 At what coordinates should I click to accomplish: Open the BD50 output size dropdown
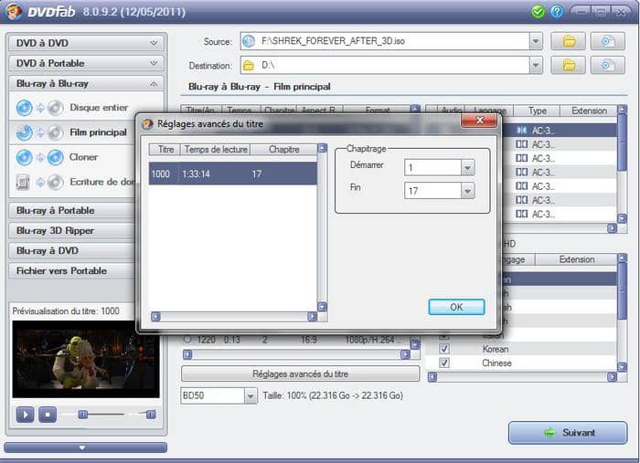tap(251, 395)
